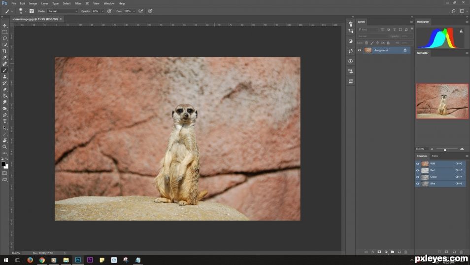Adjust the Navigator zoom slider

(445, 149)
